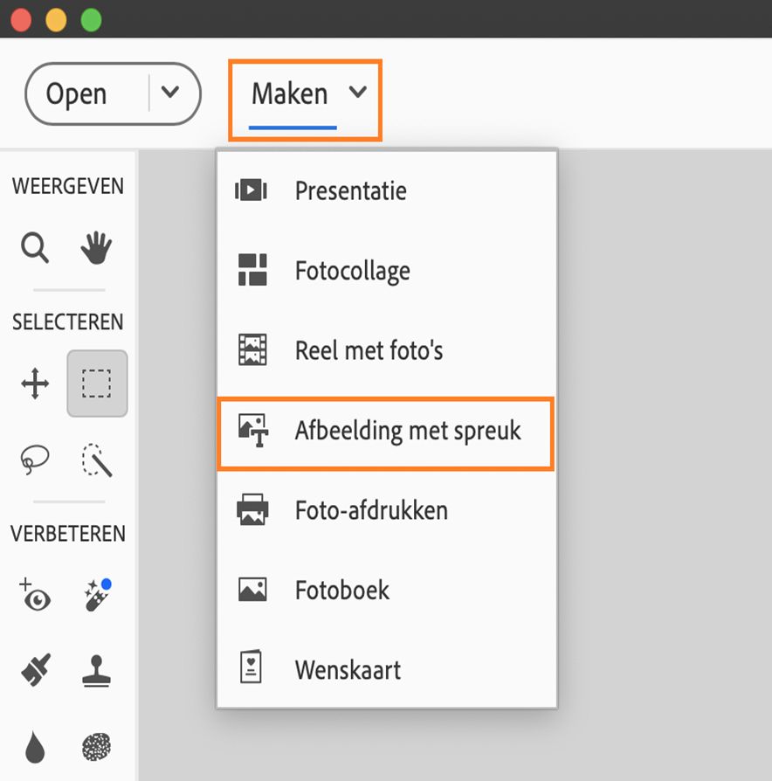
Task: Select the Hand tool
Action: 97,249
